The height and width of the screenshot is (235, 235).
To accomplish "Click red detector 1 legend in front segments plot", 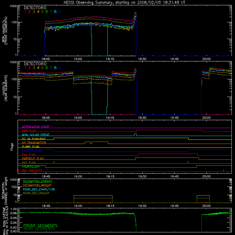I will coord(25,12).
